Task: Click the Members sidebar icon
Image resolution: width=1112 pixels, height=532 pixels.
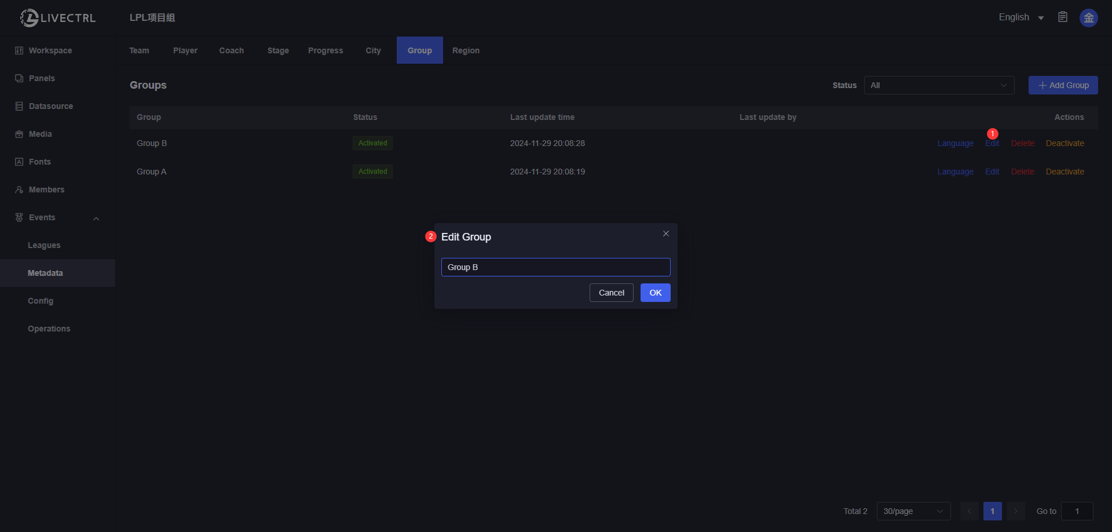Action: click(19, 190)
